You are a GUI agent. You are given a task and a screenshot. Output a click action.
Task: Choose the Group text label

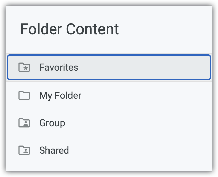52,123
